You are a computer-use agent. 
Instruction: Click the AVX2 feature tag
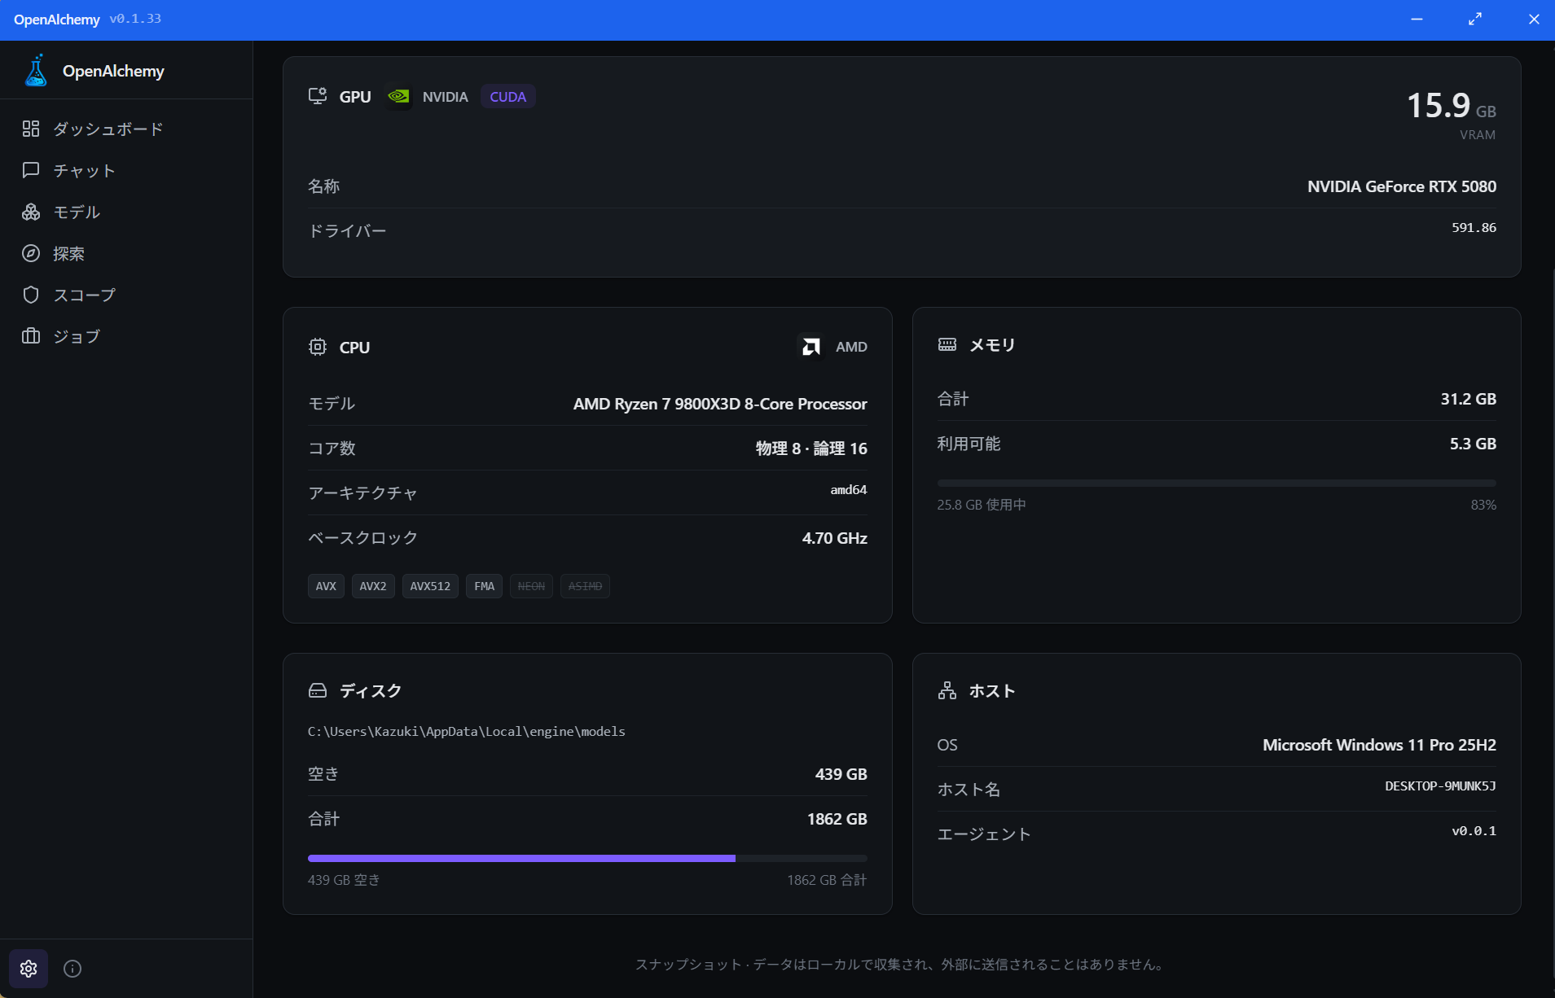click(373, 586)
